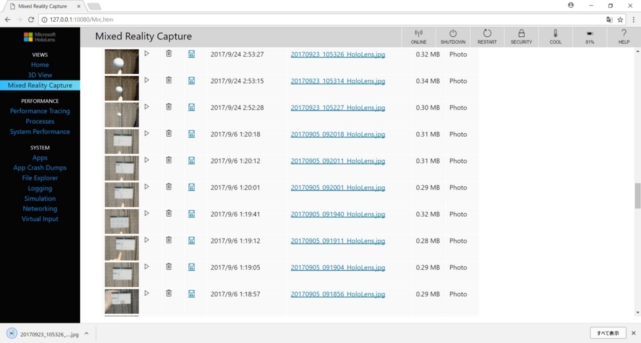Save the 20170905_092018_HoloLens.jpg capture

coord(192,133)
